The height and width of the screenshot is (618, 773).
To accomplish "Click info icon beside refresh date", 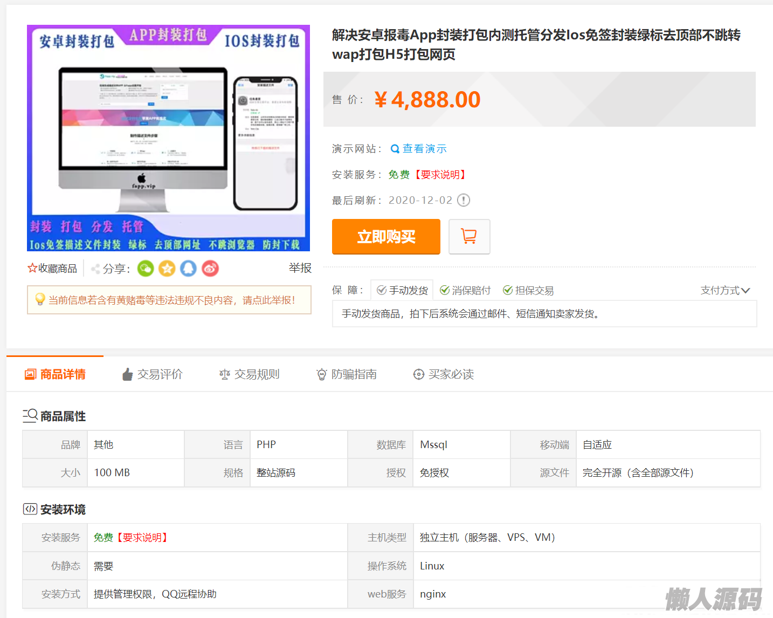I will 464,201.
